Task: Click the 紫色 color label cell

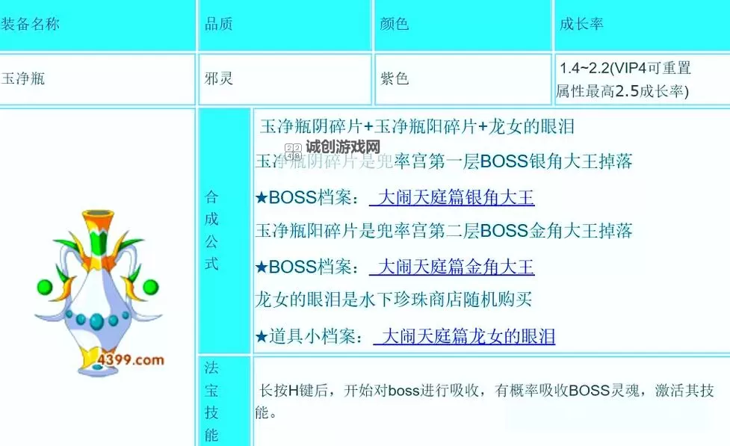Action: coord(395,77)
